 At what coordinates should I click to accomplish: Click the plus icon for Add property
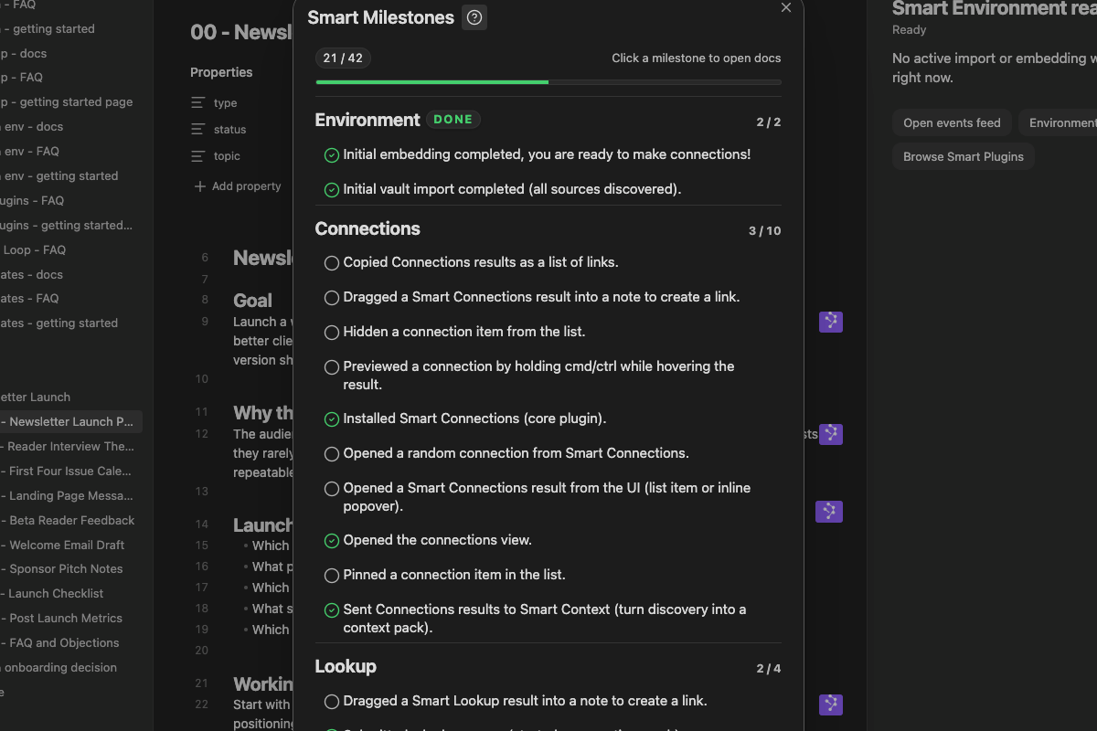[x=200, y=186]
